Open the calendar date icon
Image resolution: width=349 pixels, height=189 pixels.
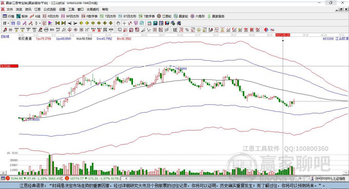click(149, 23)
